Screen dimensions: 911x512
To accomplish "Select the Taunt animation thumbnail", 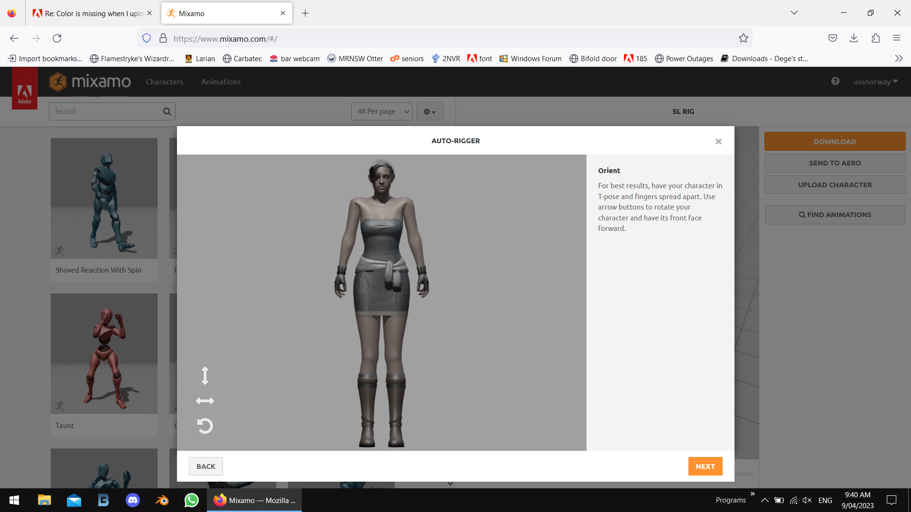I will click(103, 353).
